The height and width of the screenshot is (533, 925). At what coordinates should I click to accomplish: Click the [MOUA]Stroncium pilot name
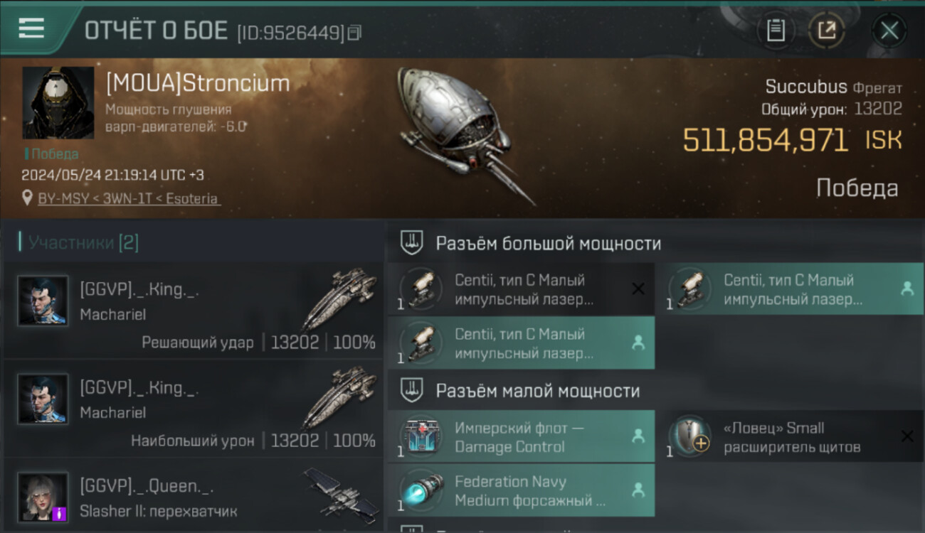click(x=198, y=83)
